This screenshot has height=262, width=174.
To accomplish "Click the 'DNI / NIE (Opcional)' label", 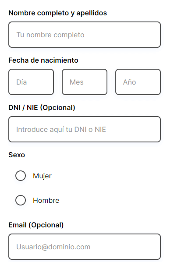I will pyautogui.click(x=42, y=107).
